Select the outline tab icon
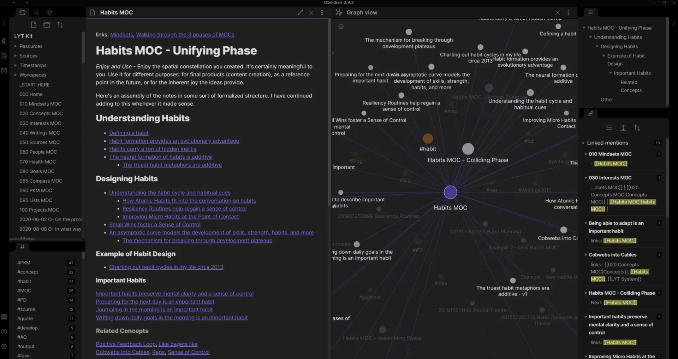 pos(591,12)
